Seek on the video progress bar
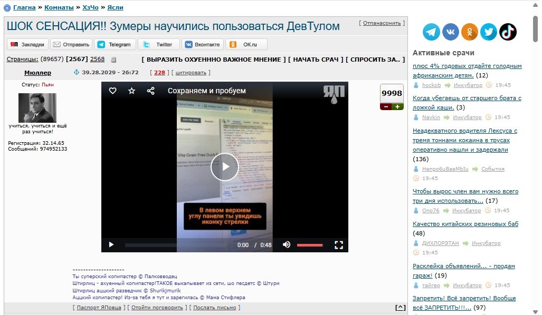 pos(176,245)
